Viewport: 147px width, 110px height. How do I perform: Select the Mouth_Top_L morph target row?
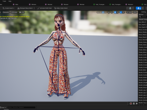pos(143,103)
